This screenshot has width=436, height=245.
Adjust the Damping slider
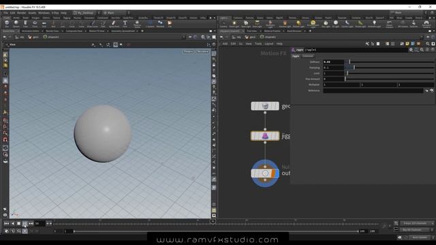click(389, 67)
